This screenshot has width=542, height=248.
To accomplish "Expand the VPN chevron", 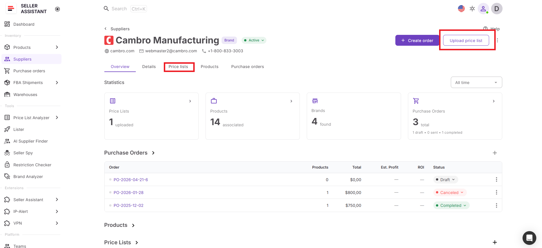I will 57,223.
